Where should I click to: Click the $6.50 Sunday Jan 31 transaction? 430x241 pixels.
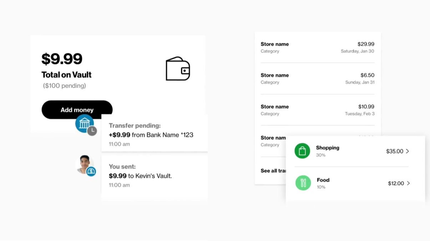point(317,78)
